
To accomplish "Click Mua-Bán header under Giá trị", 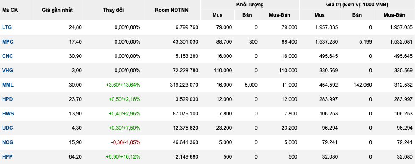I will click(394, 15).
